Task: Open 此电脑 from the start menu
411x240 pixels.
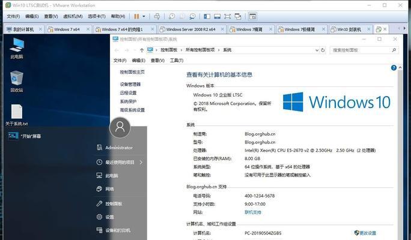Action: coord(108,176)
